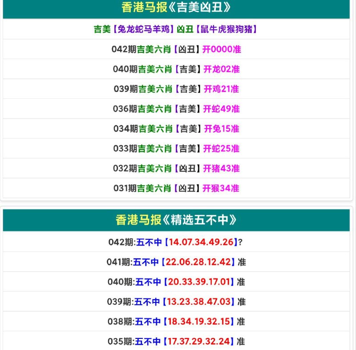Open the 039期 五不中 13.23.38.47.03 entry

coord(176,302)
